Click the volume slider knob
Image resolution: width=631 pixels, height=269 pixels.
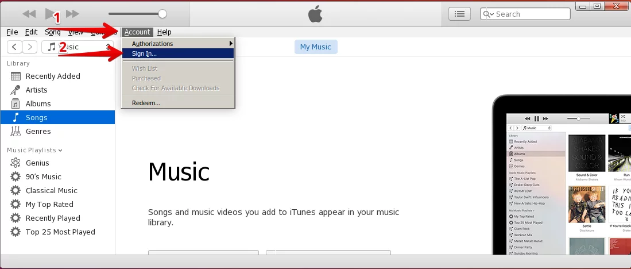pyautogui.click(x=162, y=14)
